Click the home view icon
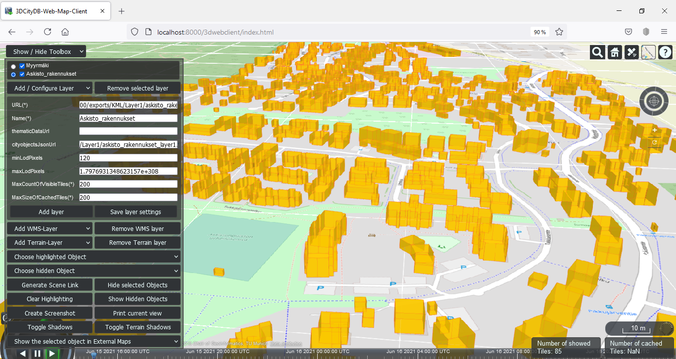Image resolution: width=676 pixels, height=359 pixels. click(x=614, y=52)
